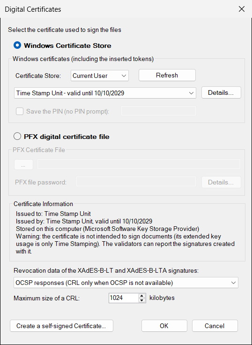Click the Refresh button
The image size is (252, 345).
point(167,75)
